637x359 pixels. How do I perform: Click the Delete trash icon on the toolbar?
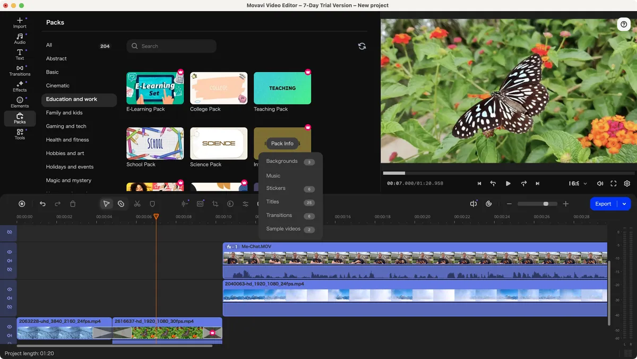[73, 203]
